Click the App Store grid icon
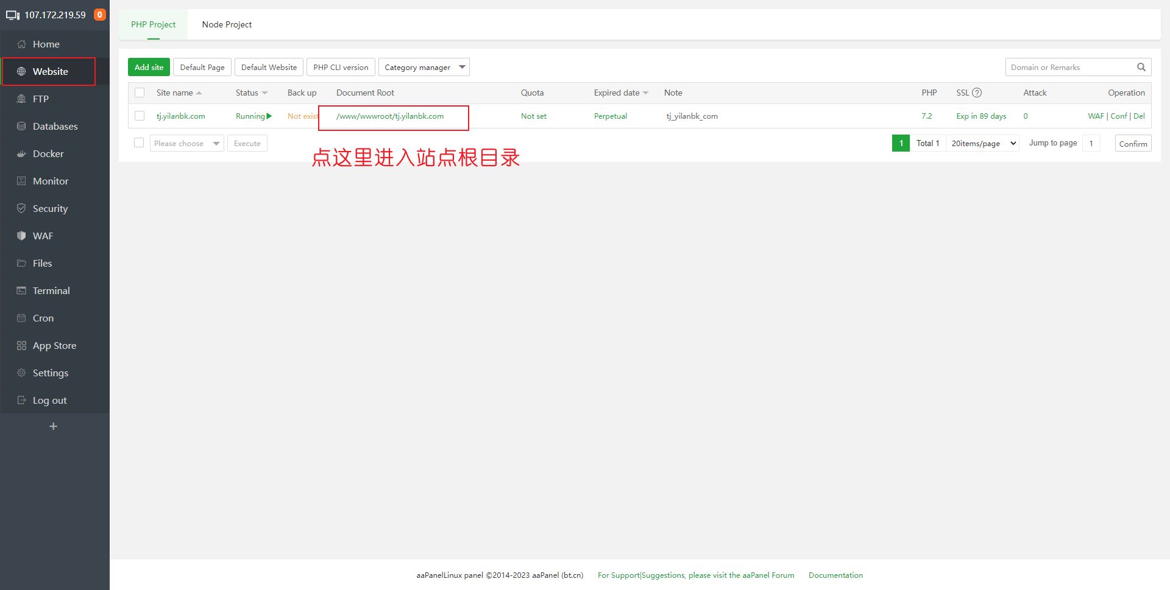 point(21,345)
